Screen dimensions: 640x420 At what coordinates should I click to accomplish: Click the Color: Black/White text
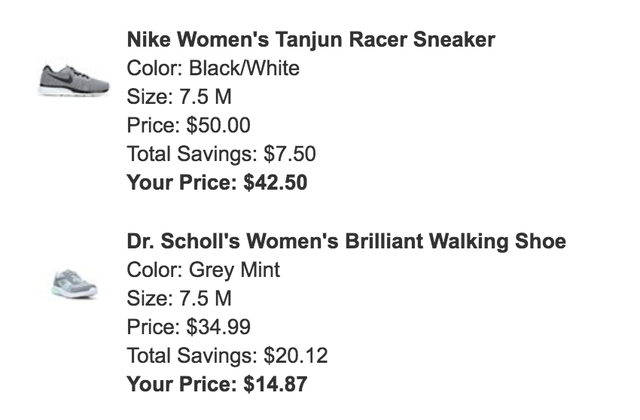click(213, 68)
